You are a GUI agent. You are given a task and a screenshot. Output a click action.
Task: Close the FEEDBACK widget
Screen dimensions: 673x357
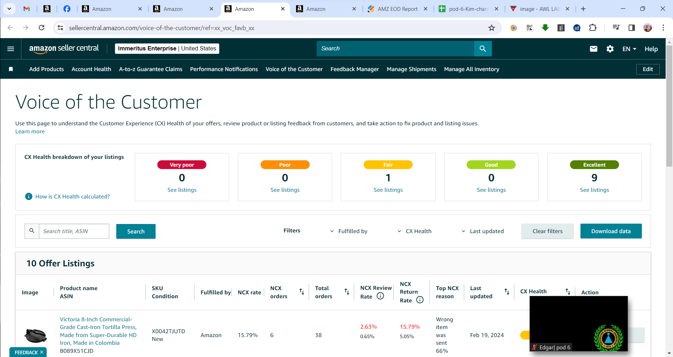(42, 352)
